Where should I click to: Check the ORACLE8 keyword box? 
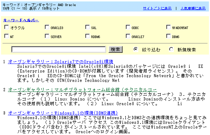point(47,27)
